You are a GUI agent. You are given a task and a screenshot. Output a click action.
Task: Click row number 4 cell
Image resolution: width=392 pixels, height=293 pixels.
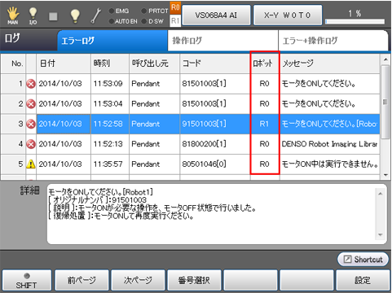pos(13,144)
